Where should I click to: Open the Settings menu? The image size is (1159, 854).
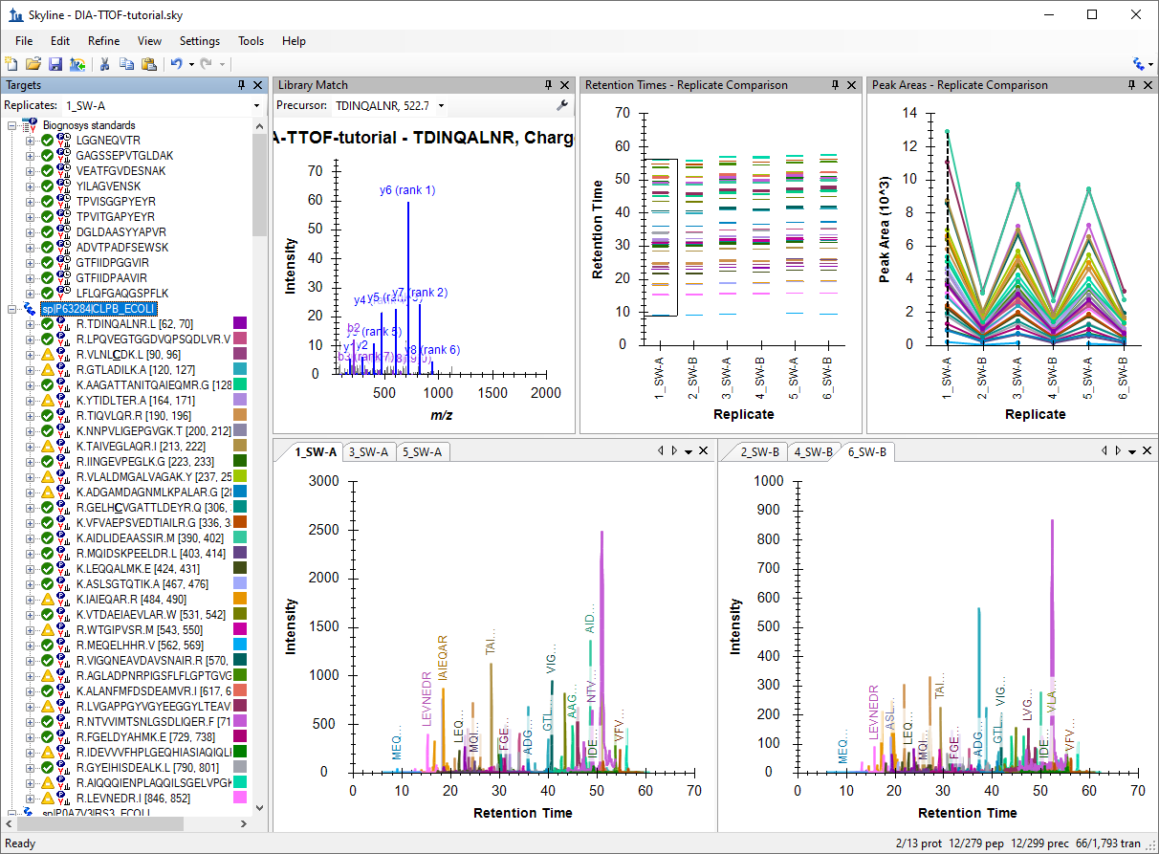point(200,41)
